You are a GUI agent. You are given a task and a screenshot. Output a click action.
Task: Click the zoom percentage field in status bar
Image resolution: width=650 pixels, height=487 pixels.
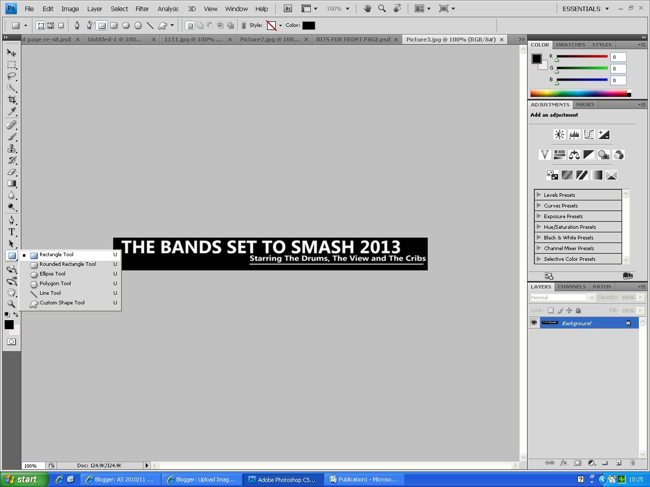[34, 466]
